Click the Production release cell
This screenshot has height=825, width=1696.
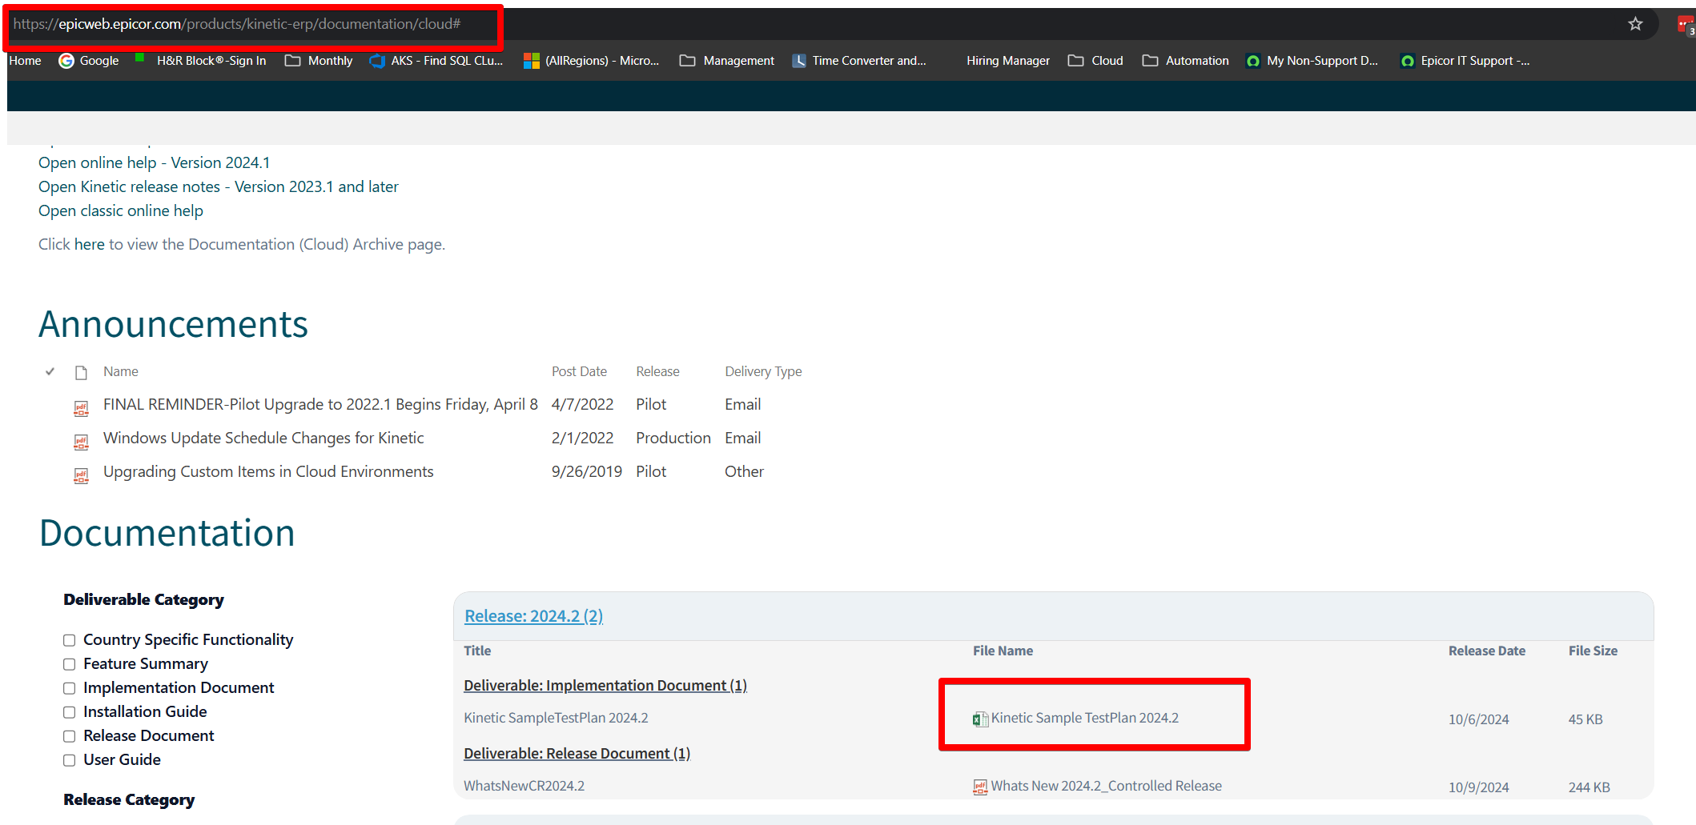(x=673, y=438)
